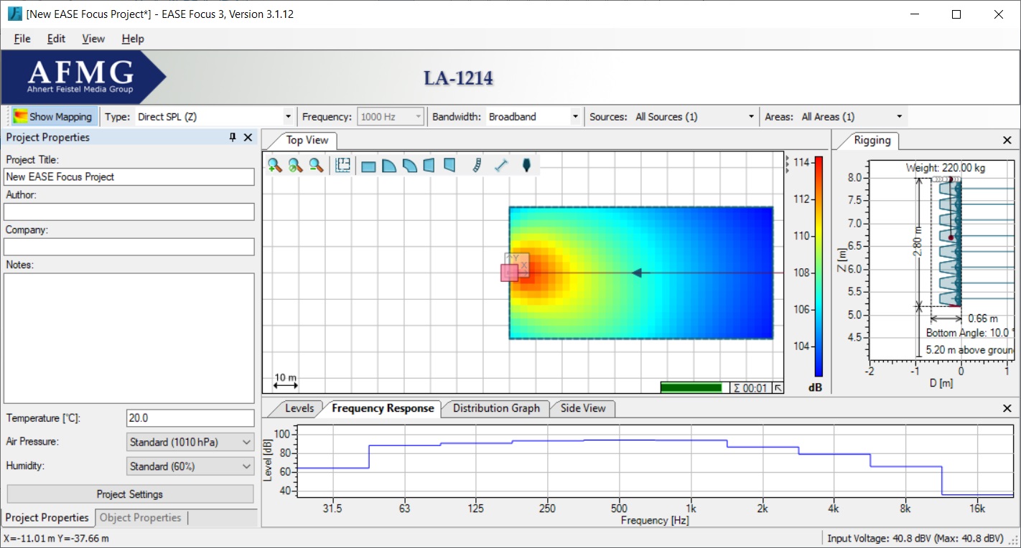Pin the Project Properties panel
Screen dimensions: 1021x548
(233, 137)
